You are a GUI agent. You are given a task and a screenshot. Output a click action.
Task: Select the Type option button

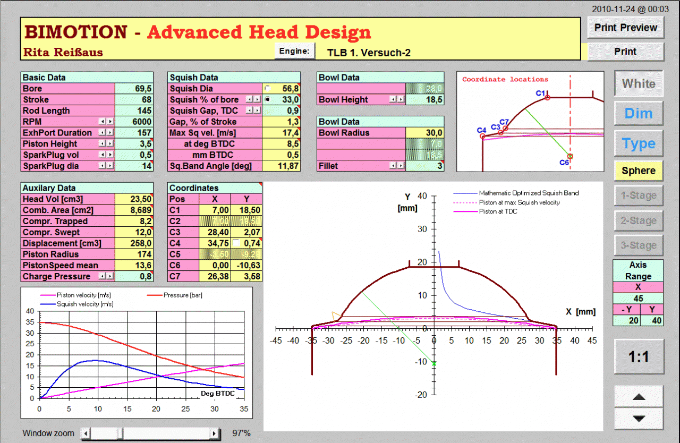pyautogui.click(x=639, y=143)
